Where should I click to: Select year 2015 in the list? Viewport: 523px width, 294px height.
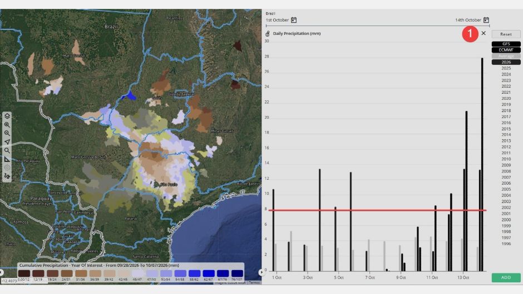pyautogui.click(x=506, y=129)
